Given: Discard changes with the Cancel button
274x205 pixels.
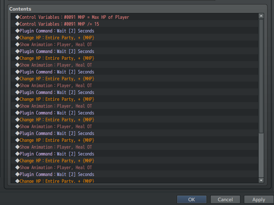Looking at the screenshot, I should (x=225, y=199).
